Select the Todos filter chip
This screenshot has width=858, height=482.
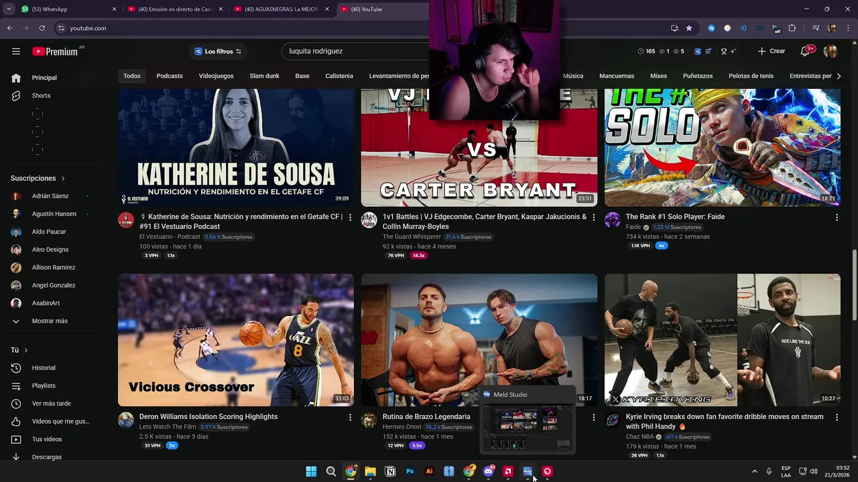(x=132, y=76)
